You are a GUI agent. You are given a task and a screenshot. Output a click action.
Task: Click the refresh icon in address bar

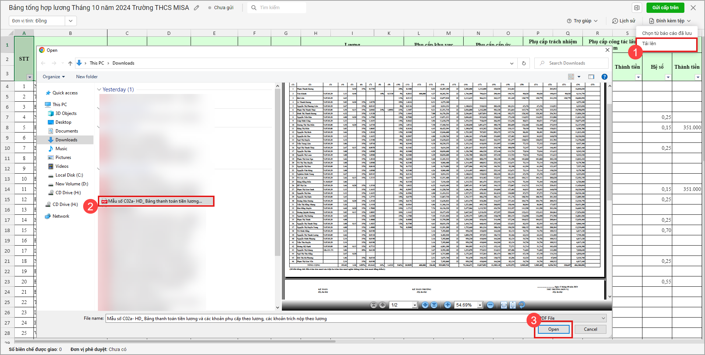[524, 63]
